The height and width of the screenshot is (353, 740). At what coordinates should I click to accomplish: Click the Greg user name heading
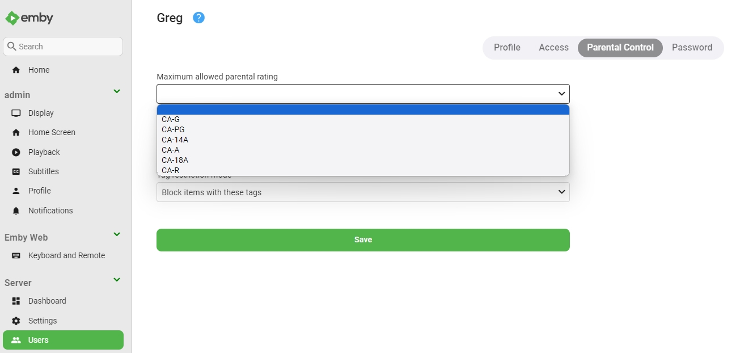pos(170,18)
